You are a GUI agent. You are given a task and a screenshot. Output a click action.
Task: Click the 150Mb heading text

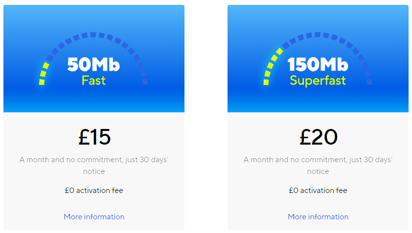[x=318, y=64]
